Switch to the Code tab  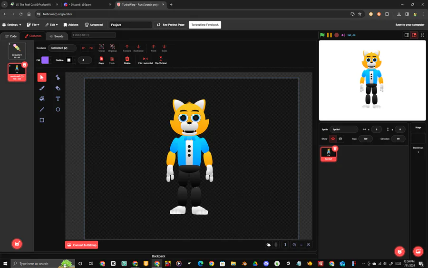tap(11, 36)
